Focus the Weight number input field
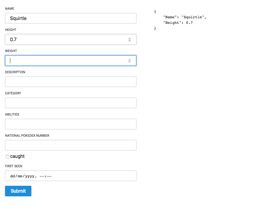255x209 pixels. point(71,61)
